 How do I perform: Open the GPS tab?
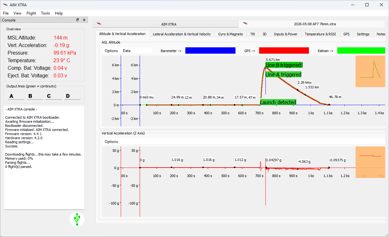tap(346, 34)
